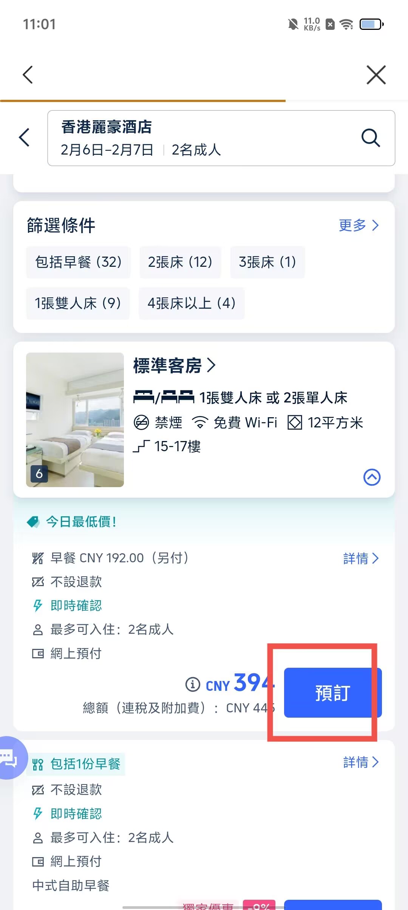Open the floating chat support bubble

pos(11,757)
